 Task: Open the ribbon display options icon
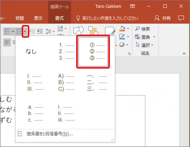point(132,6)
